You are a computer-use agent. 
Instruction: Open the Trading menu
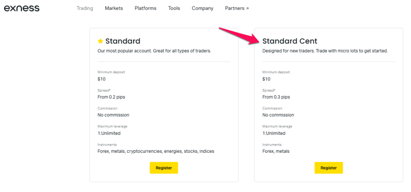pos(85,8)
